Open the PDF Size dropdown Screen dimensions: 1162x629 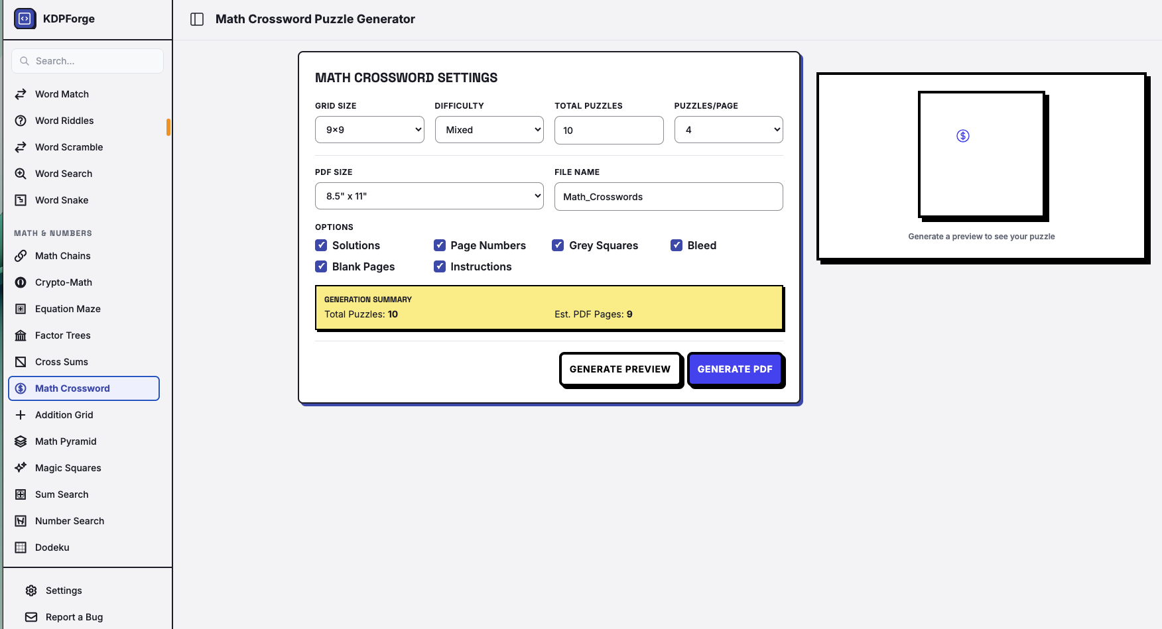(x=429, y=196)
